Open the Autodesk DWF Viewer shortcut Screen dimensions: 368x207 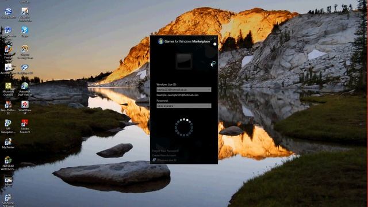point(25,90)
